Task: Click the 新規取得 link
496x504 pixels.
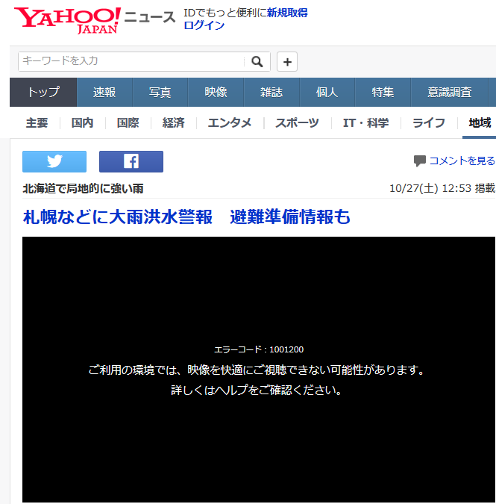Action: (287, 13)
